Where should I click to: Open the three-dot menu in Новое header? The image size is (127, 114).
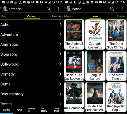click(122, 9)
